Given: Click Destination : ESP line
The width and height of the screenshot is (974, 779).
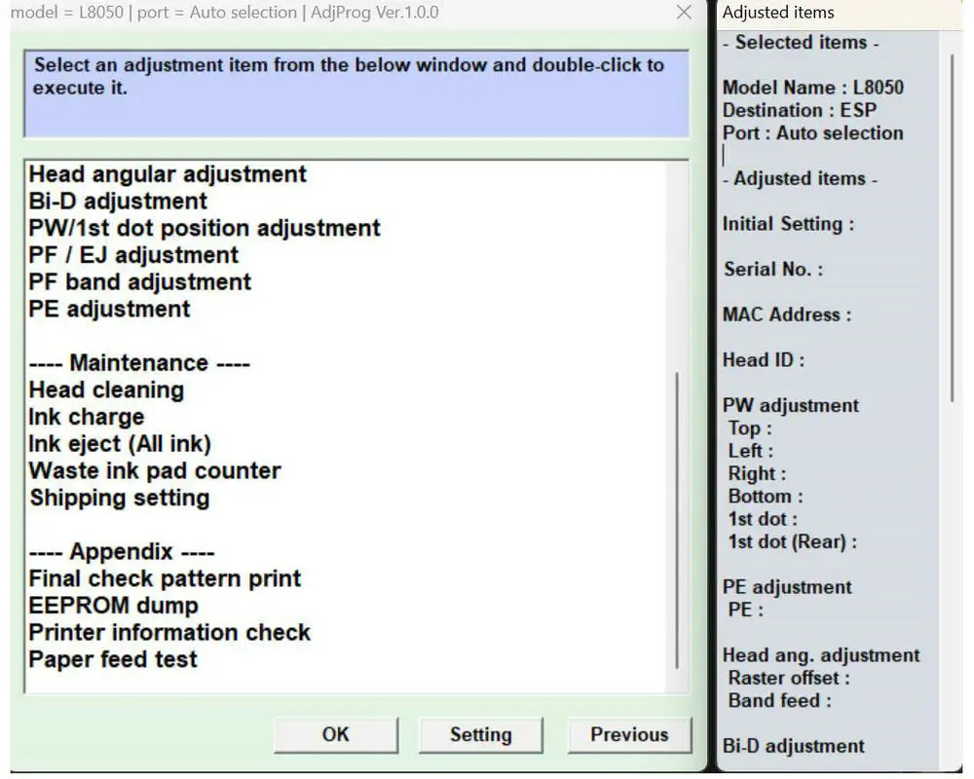Looking at the screenshot, I should click(x=800, y=111).
